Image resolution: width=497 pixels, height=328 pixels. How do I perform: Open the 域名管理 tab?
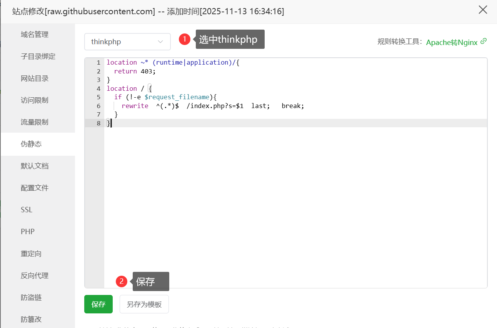pyautogui.click(x=35, y=35)
